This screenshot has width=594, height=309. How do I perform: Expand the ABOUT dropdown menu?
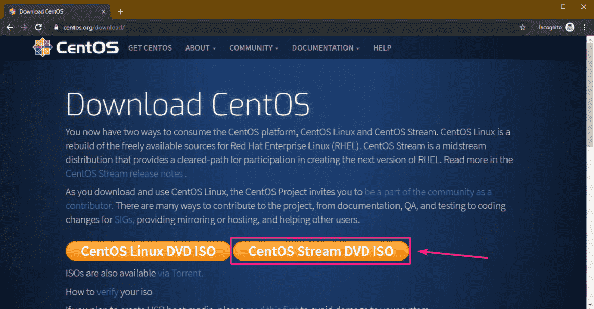tap(200, 48)
